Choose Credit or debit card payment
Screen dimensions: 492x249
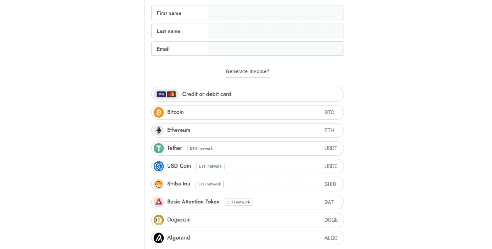coord(248,94)
